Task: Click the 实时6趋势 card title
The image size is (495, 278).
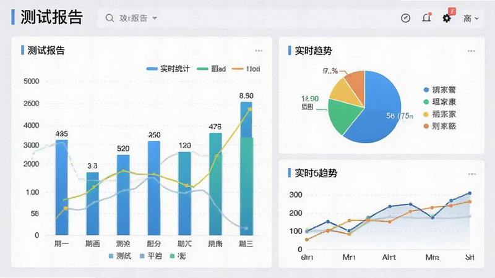Action: tap(316, 173)
